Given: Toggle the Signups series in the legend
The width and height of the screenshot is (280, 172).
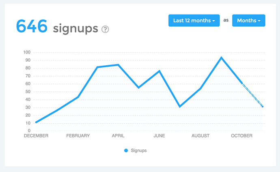Looking at the screenshot, I should (136, 150).
